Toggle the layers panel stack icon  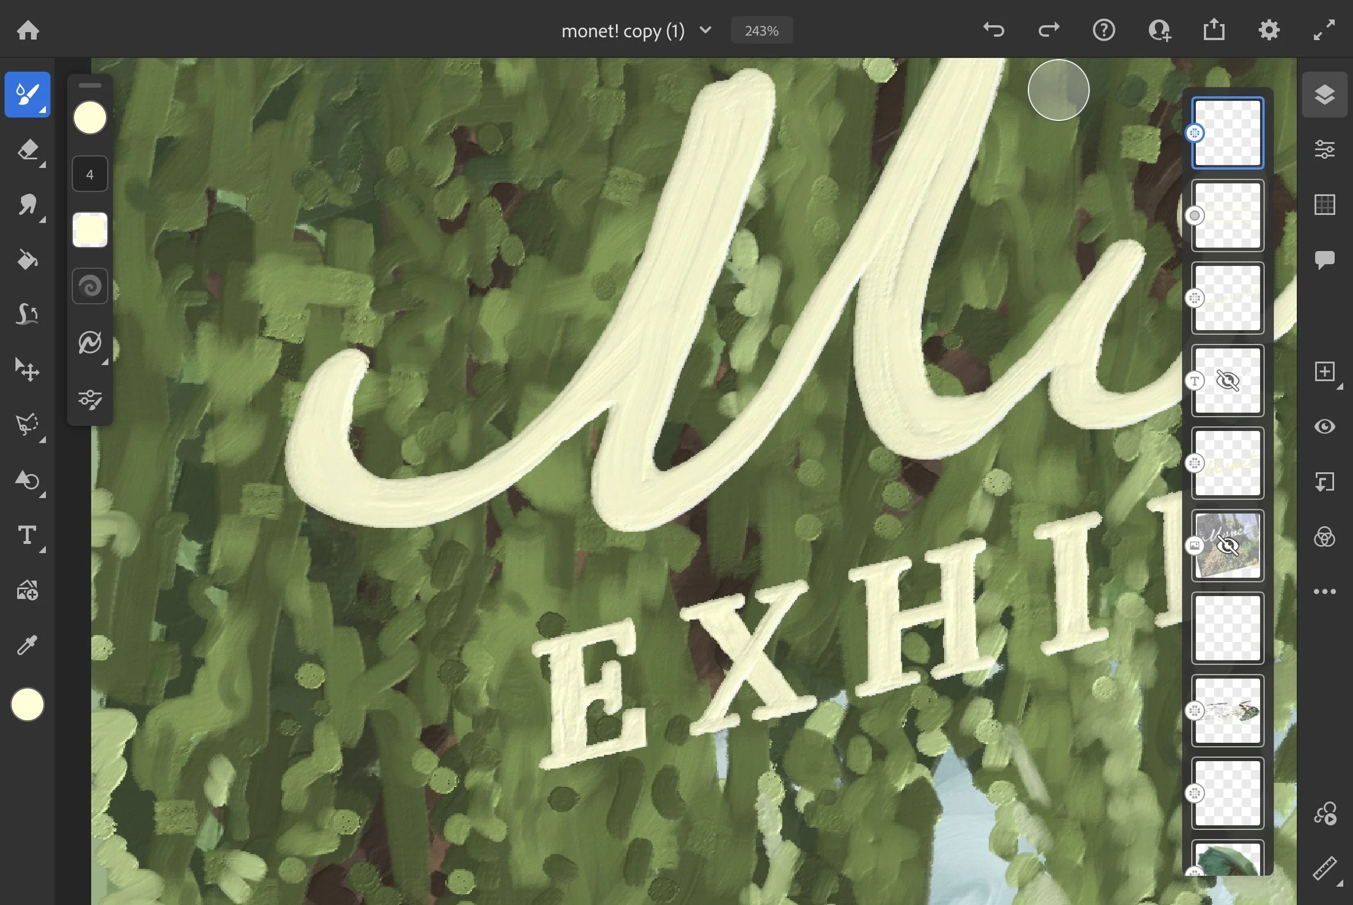1325,95
